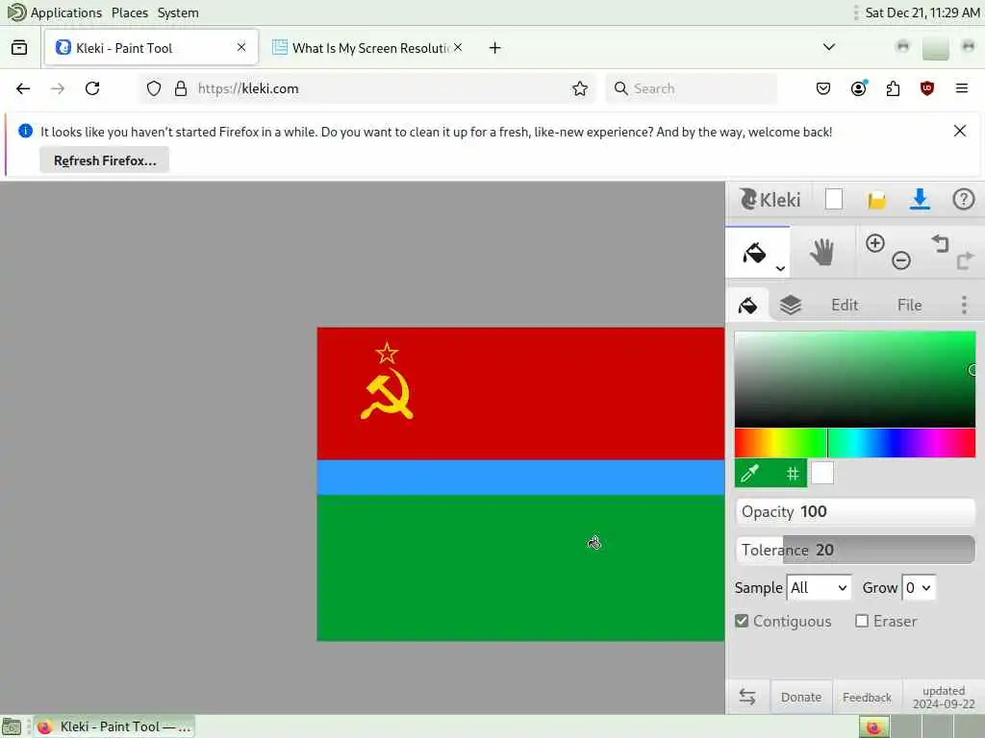The height and width of the screenshot is (738, 985).
Task: Click the Firefox Search box
Action: click(691, 88)
